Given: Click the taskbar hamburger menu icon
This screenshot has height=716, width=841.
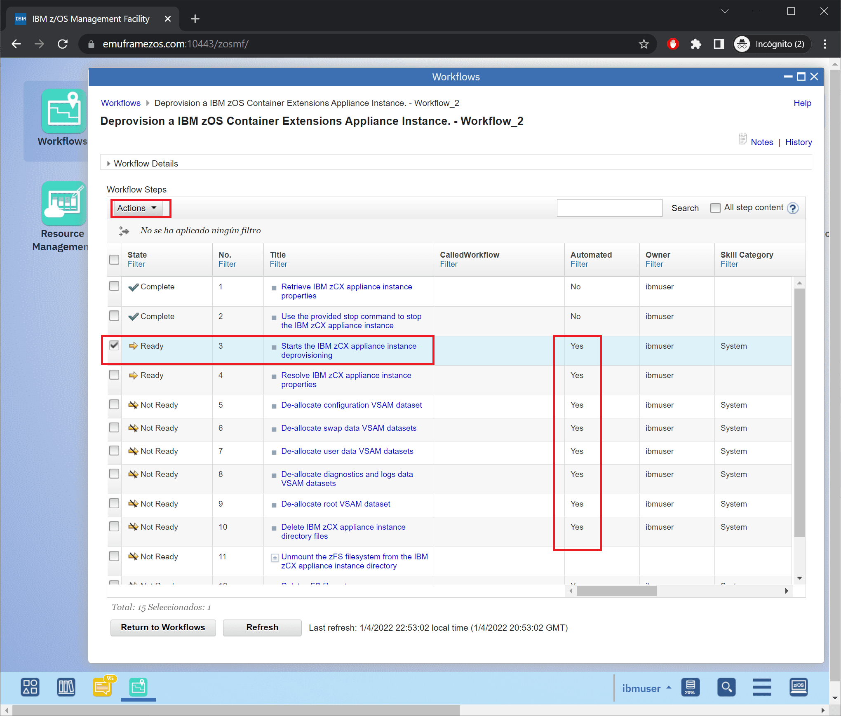Looking at the screenshot, I should coord(762,687).
